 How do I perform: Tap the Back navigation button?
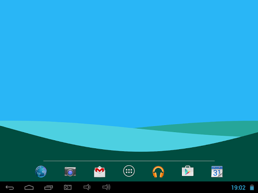pyautogui.click(x=10, y=187)
